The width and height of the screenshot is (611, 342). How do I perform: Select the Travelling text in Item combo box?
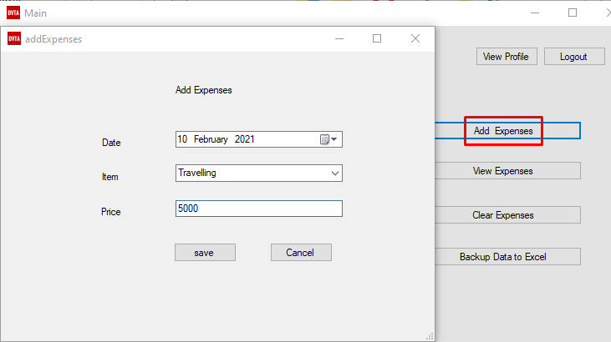coord(197,173)
